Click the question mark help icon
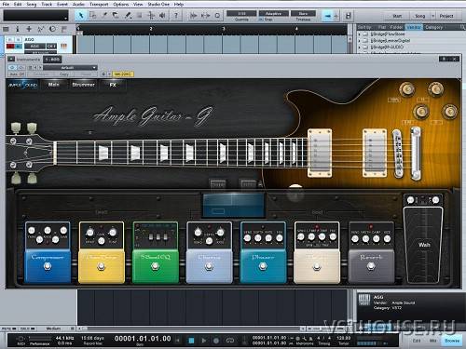The height and width of the screenshot is (349, 466). [176, 16]
